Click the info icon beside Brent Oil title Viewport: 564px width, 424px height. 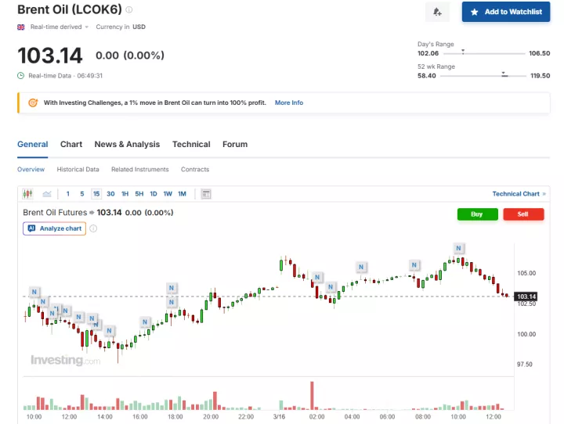click(129, 10)
